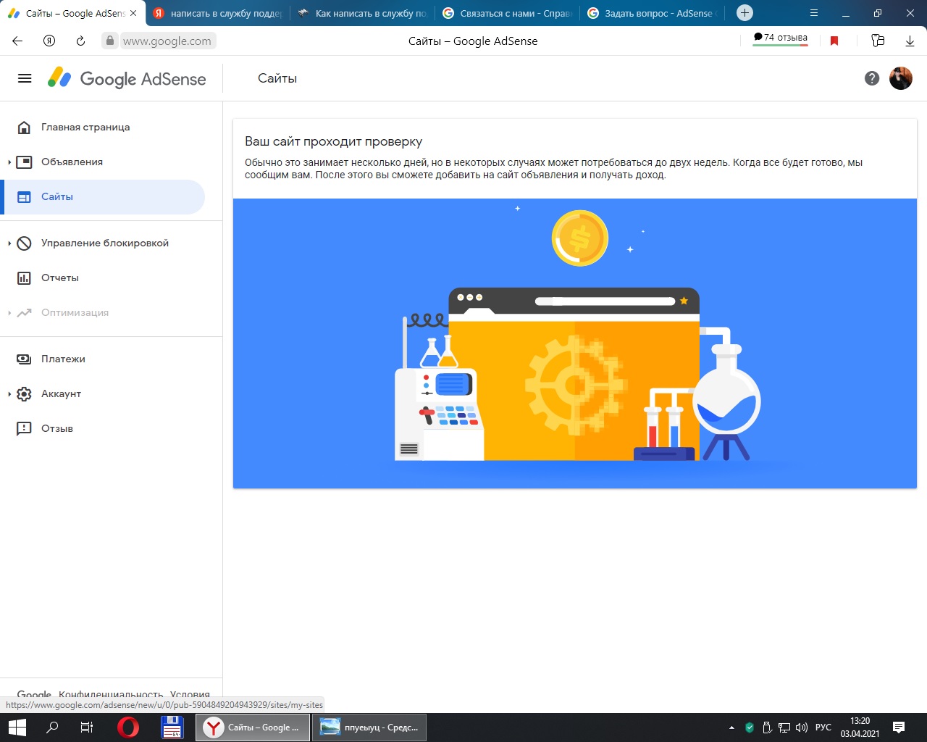The height and width of the screenshot is (742, 927).
Task: Open the user profile avatar
Action: [901, 78]
